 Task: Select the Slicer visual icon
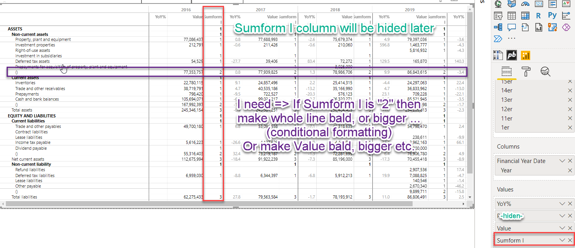pos(498,16)
